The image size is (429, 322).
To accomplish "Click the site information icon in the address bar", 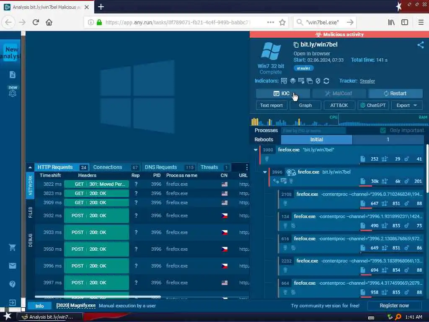I will tap(90, 22).
